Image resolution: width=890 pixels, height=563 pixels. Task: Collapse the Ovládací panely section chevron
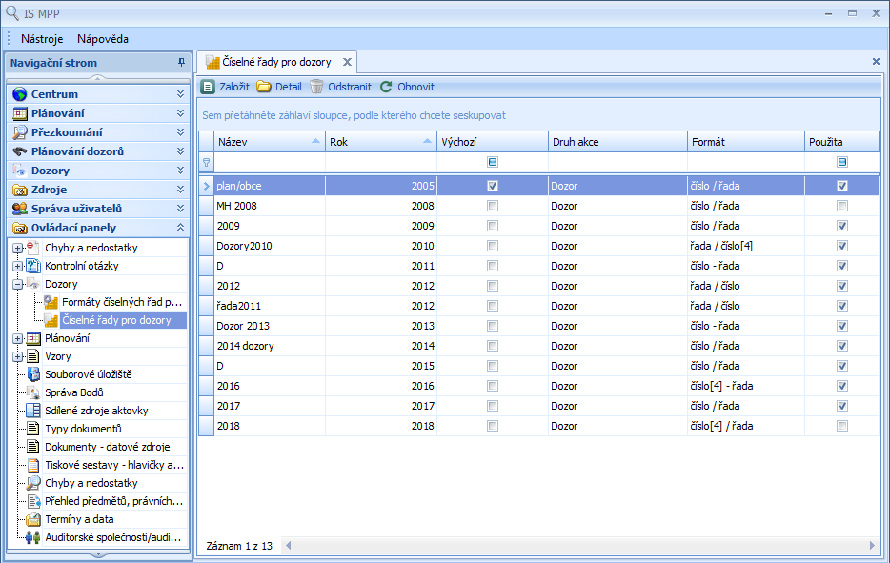pyautogui.click(x=180, y=228)
